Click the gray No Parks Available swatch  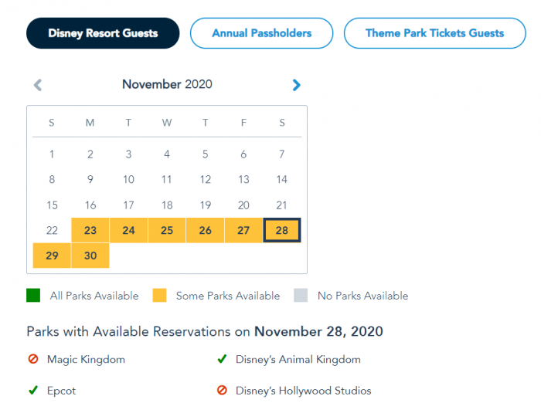click(301, 296)
